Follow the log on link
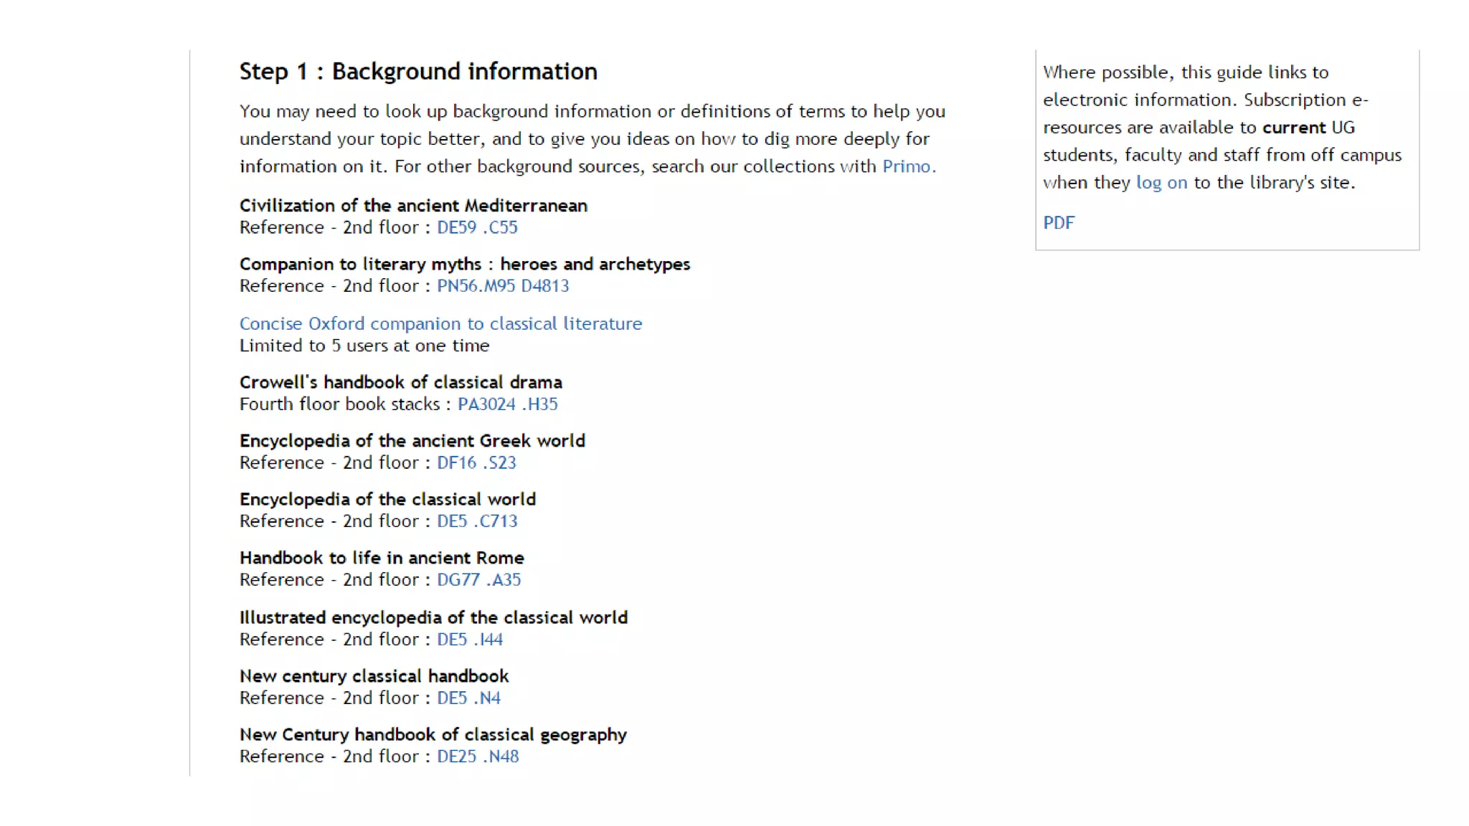The image size is (1469, 826). click(1161, 183)
